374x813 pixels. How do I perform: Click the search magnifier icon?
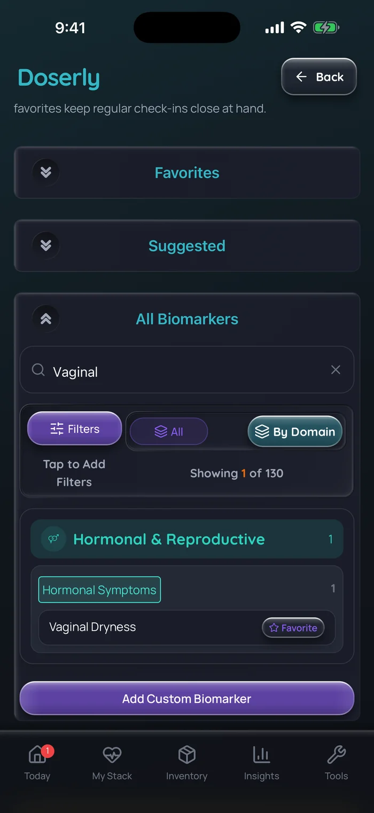click(38, 370)
